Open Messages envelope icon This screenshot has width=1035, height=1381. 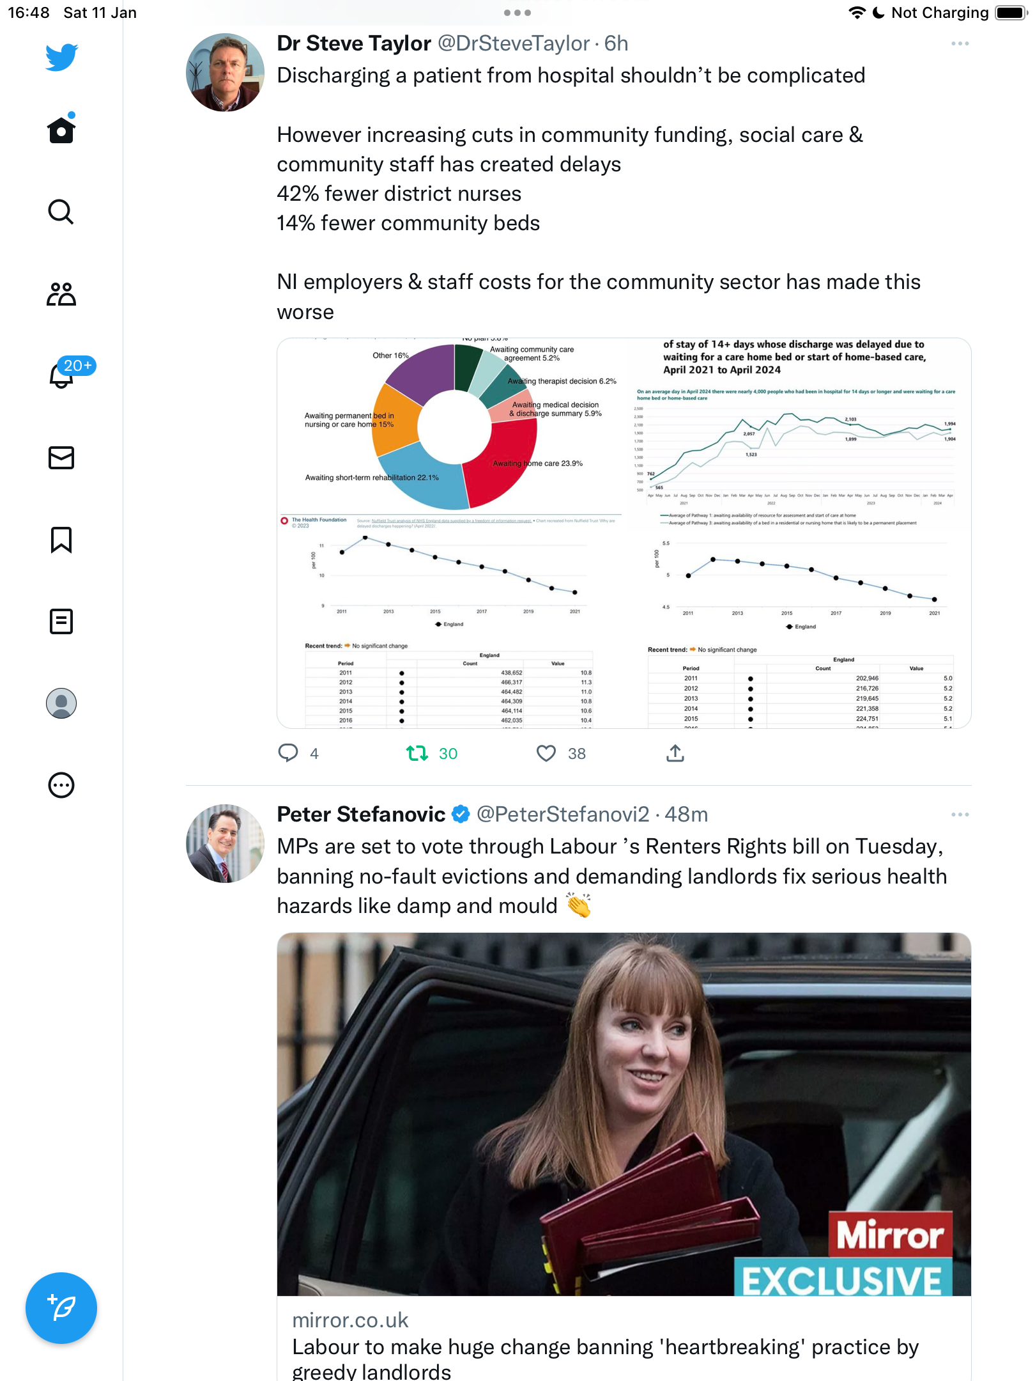point(61,458)
